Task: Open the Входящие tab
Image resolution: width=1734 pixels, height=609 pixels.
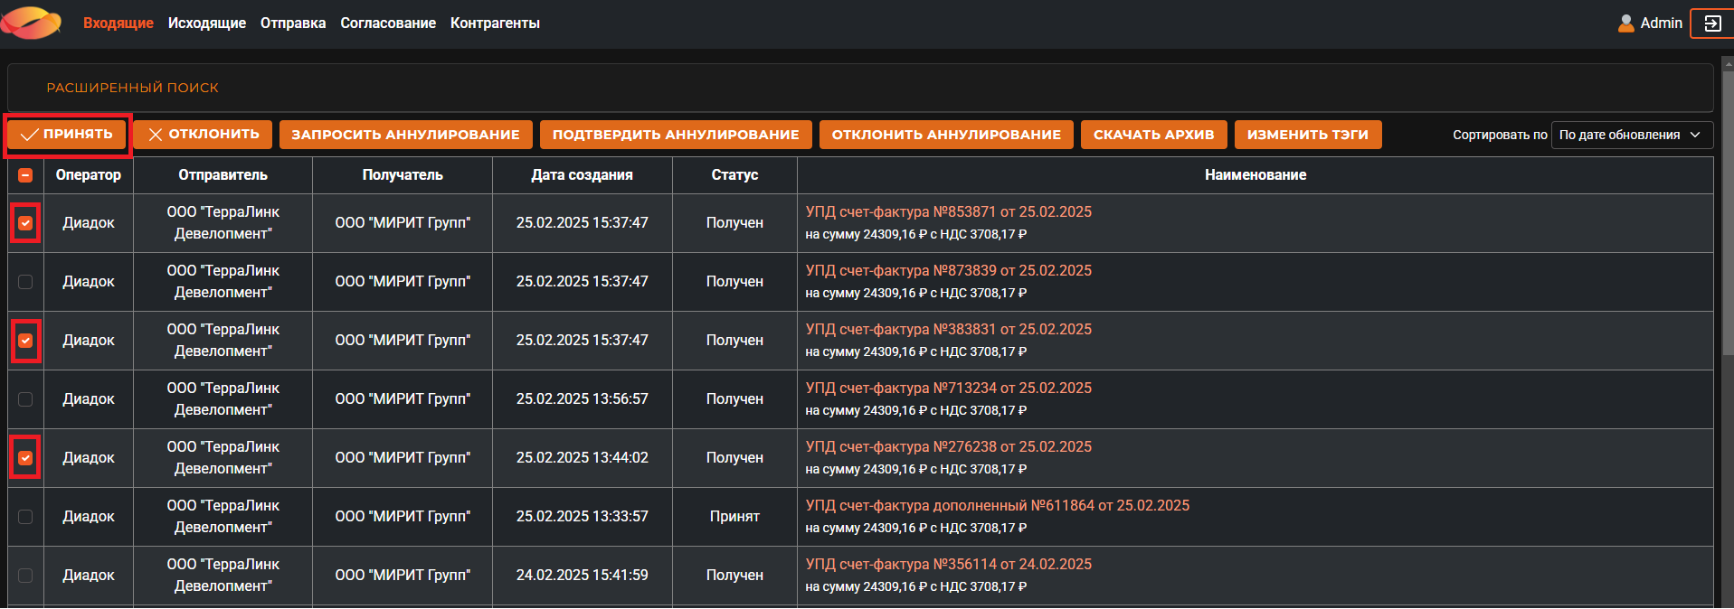Action: (x=118, y=23)
